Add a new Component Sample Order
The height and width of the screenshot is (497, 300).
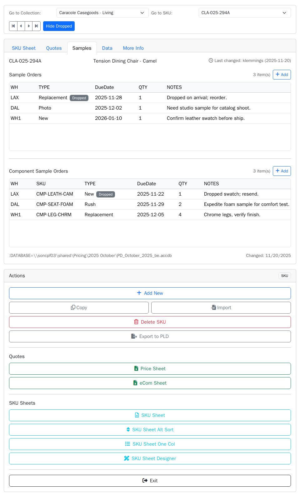(x=282, y=171)
